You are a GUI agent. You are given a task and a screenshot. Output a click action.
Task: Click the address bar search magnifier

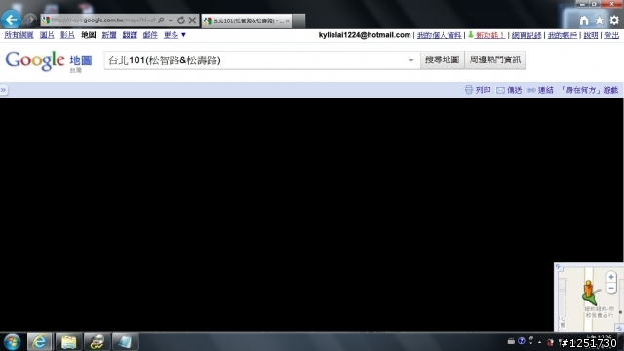pyautogui.click(x=161, y=20)
